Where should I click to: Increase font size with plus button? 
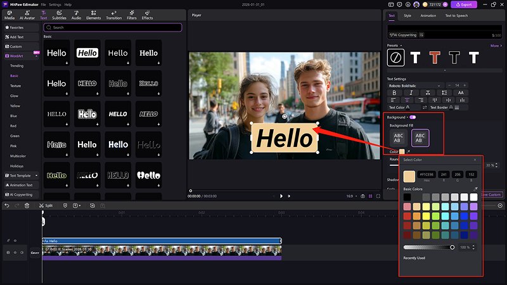[x=465, y=85]
